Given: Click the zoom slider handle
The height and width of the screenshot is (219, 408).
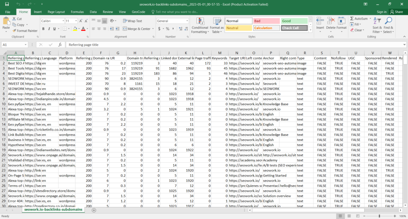Looking at the screenshot, I should click(379, 216).
